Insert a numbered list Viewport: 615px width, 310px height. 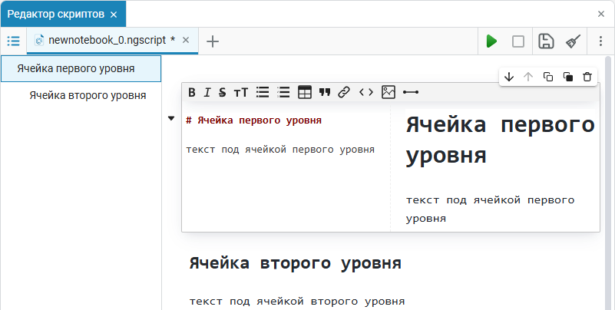(x=283, y=92)
